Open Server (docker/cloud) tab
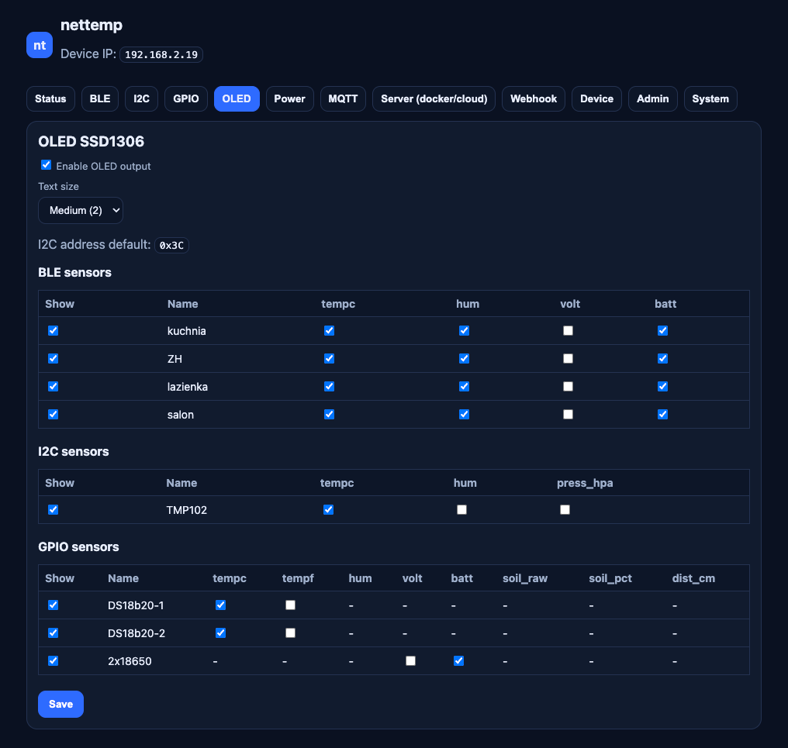Viewport: 788px width, 748px height. pos(434,99)
